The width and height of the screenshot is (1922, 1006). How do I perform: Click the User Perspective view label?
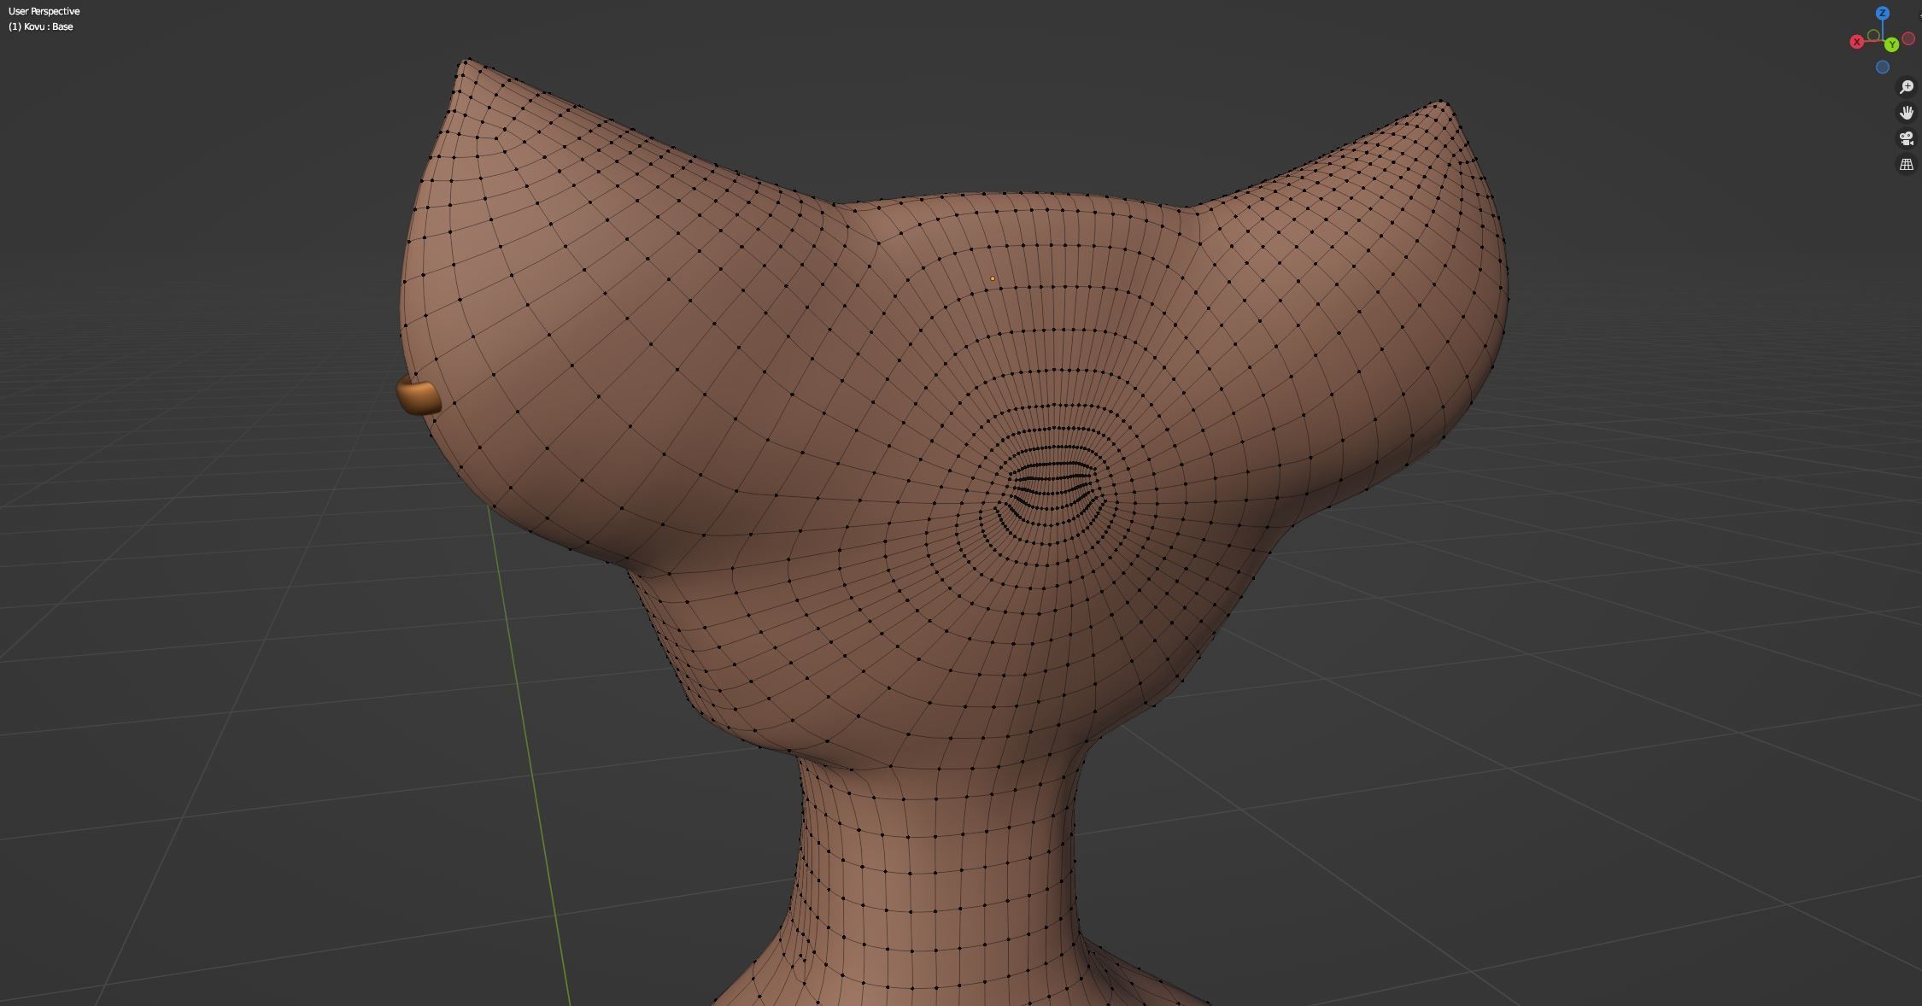point(44,11)
